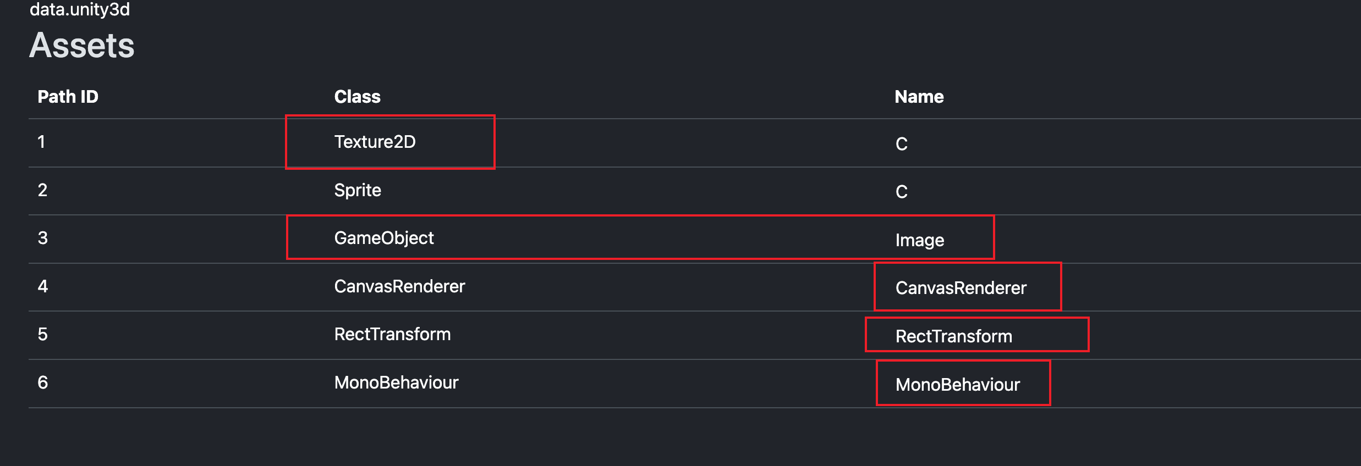
Task: Click the Class column header
Action: pos(357,97)
